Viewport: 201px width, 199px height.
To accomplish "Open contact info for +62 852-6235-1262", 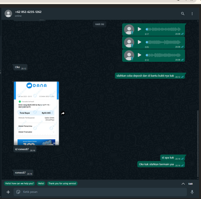I will 28,12.
